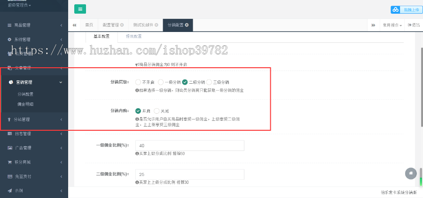
Task: Select the 二级分销 radio option
Action: [185, 82]
